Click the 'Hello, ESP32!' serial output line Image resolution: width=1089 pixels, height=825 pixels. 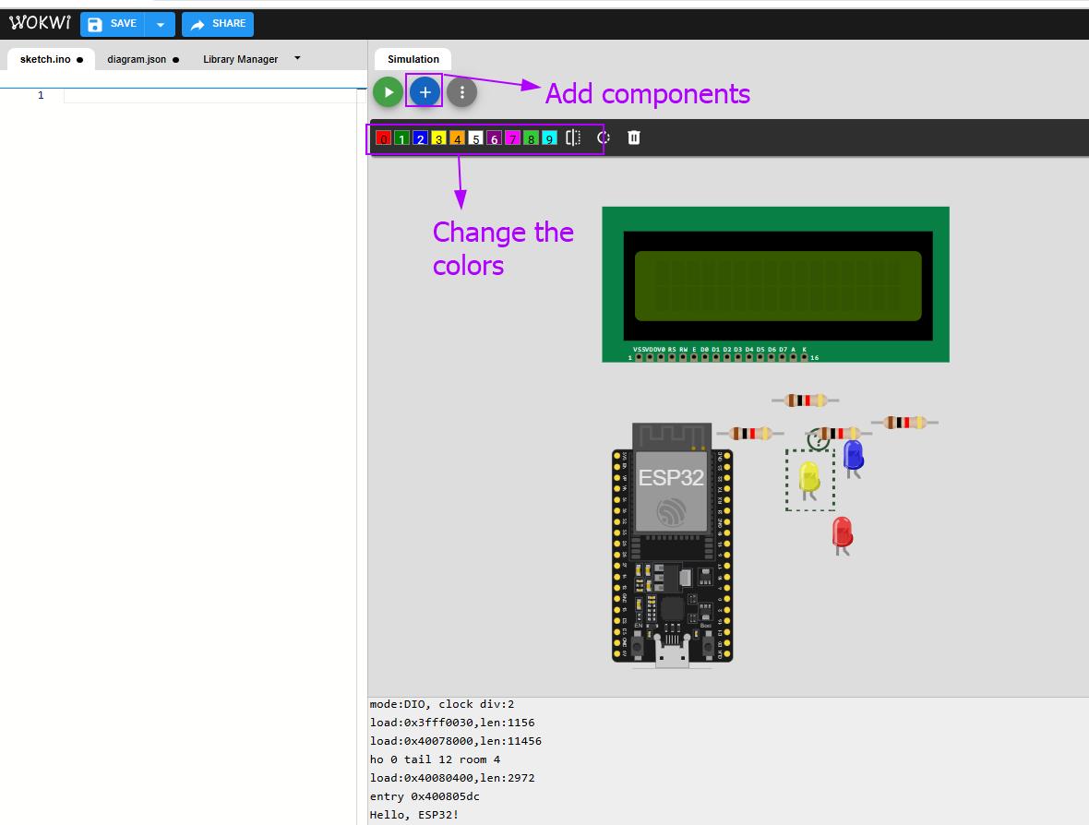pyautogui.click(x=414, y=815)
